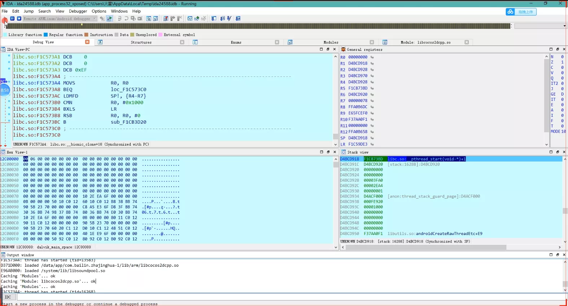Close the Debug View tab

(x=87, y=42)
